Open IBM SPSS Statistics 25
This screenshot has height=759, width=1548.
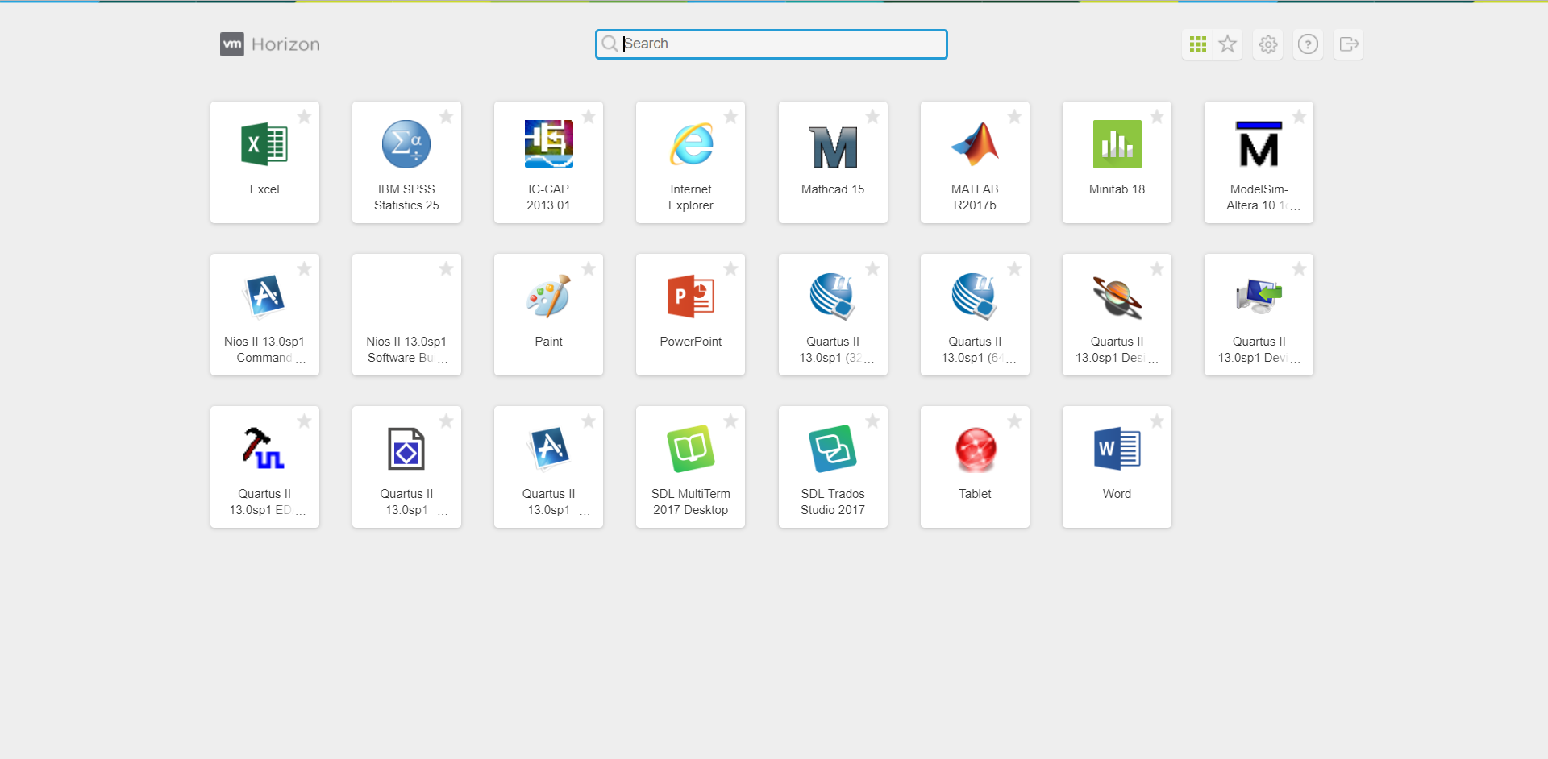click(x=406, y=146)
